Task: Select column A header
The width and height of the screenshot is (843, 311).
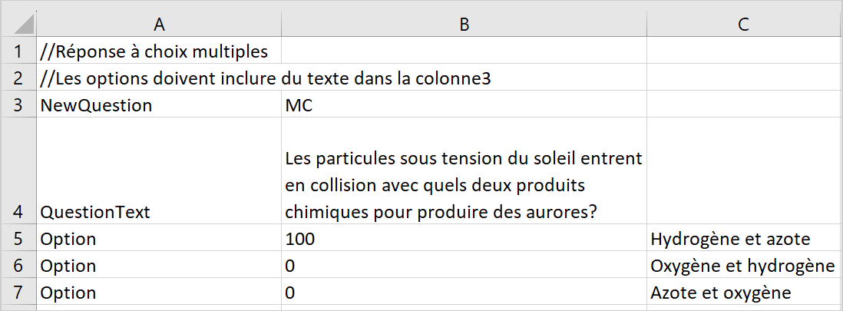Action: coord(159,24)
